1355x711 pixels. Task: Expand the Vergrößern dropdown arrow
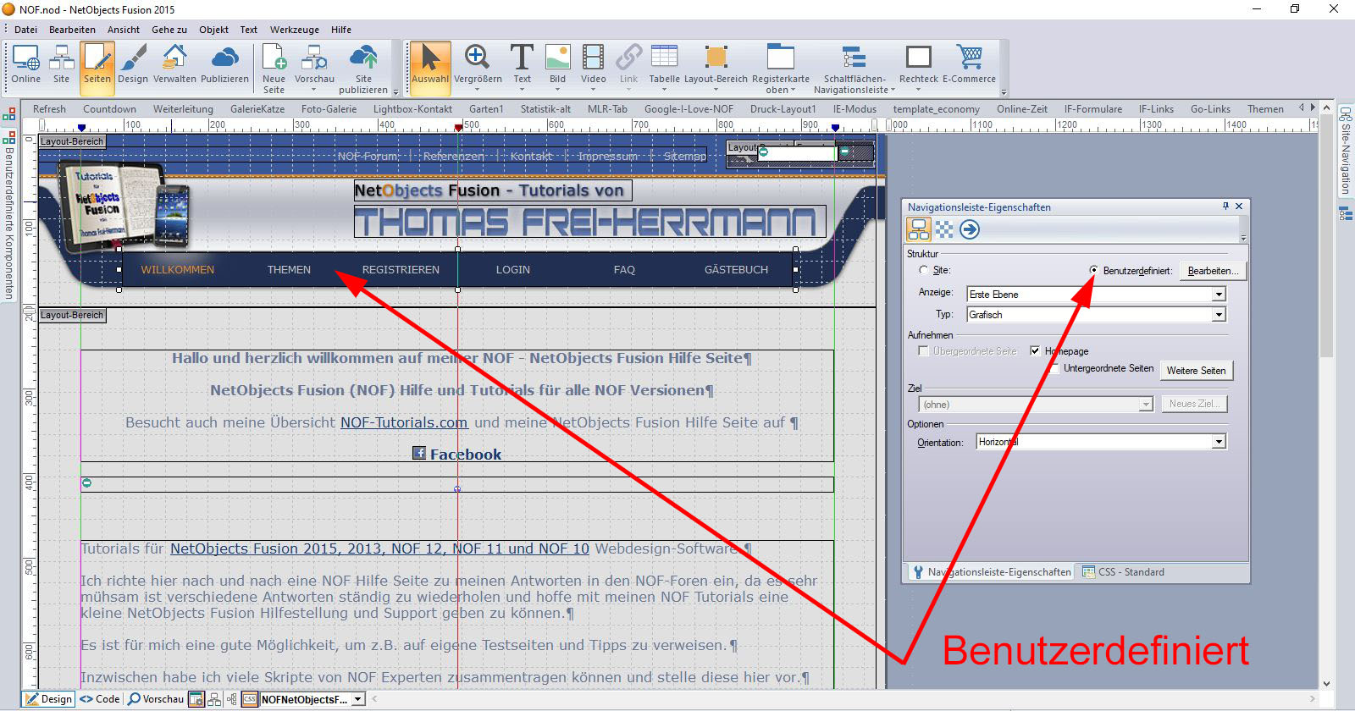pos(478,90)
